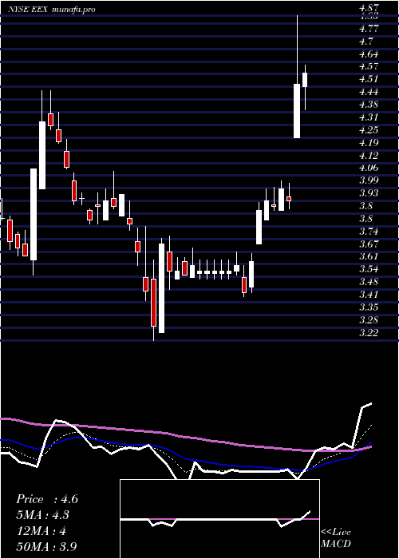Image resolution: width=399 pixels, height=559 pixels.
Task: Click the 3.22 price axis label
Action: (x=369, y=333)
